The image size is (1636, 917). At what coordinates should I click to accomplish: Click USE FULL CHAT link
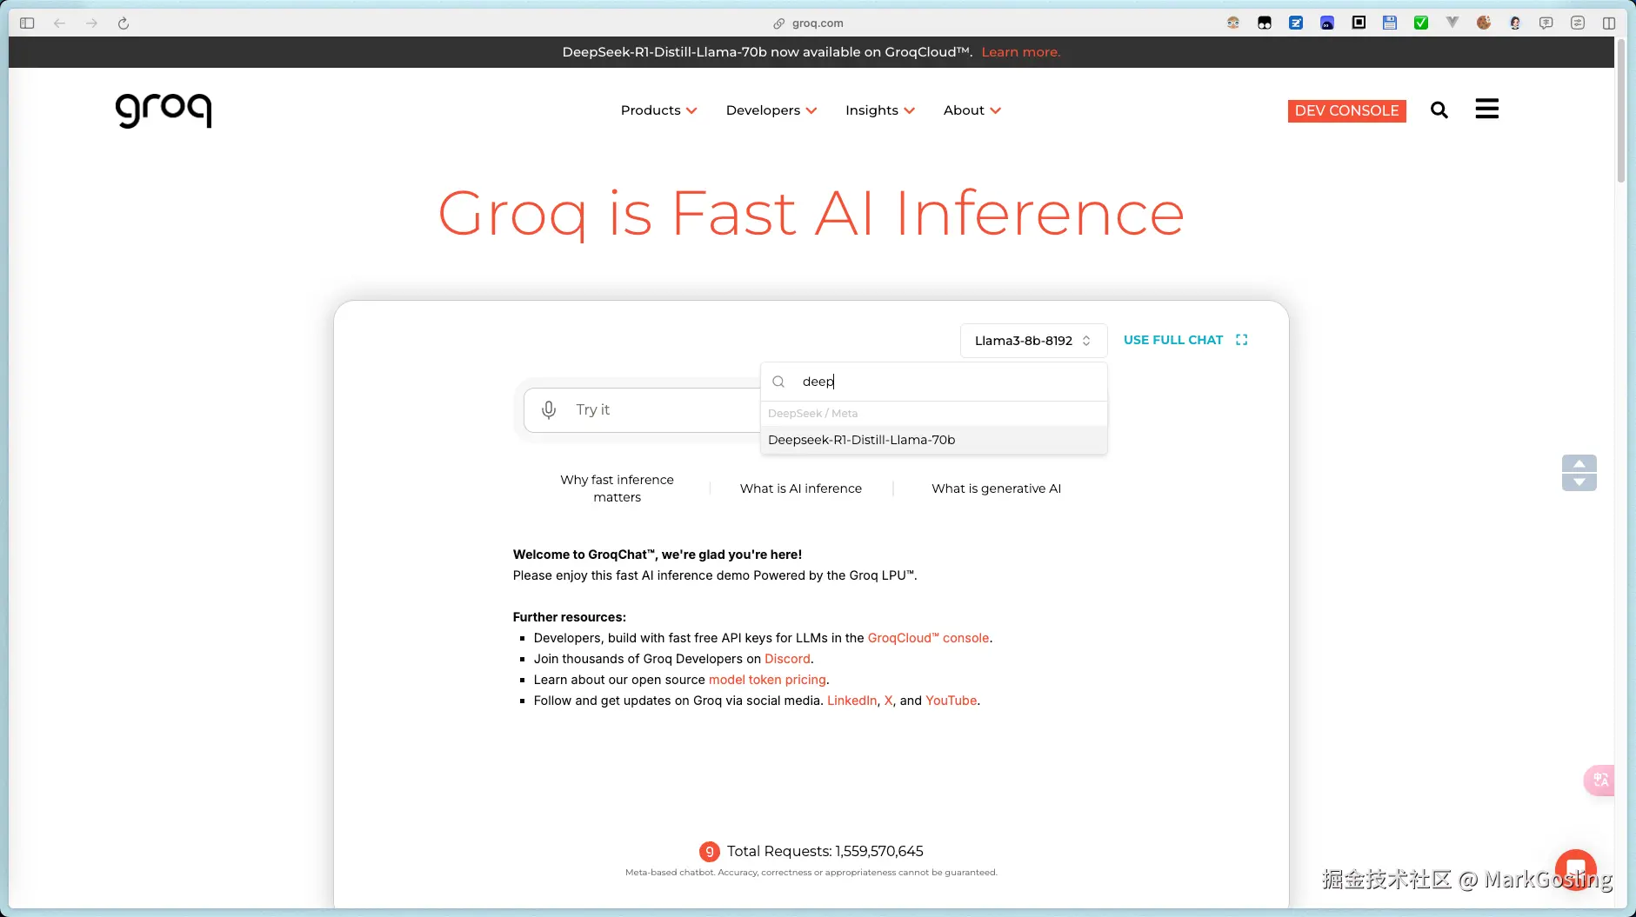[x=1173, y=340]
